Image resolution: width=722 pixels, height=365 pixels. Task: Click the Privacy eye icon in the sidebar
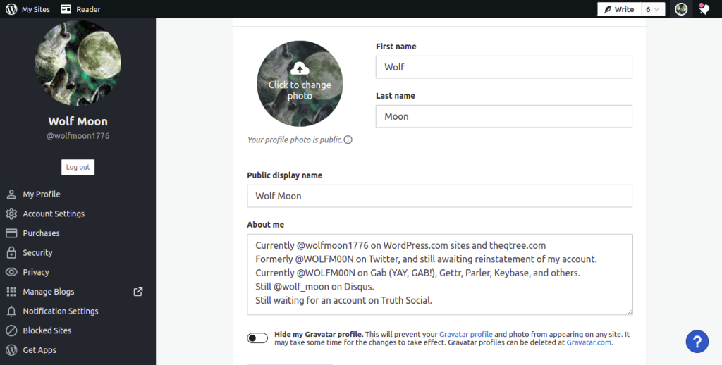[x=11, y=272]
